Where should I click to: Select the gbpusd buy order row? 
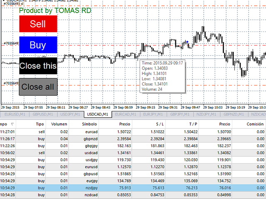tap(133, 174)
